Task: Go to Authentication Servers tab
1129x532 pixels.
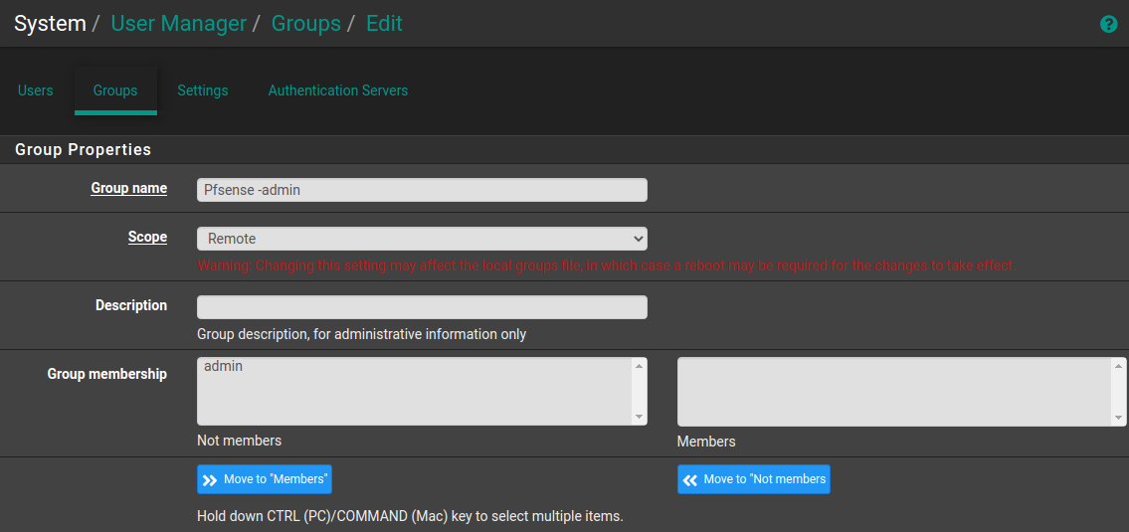Action: [338, 90]
